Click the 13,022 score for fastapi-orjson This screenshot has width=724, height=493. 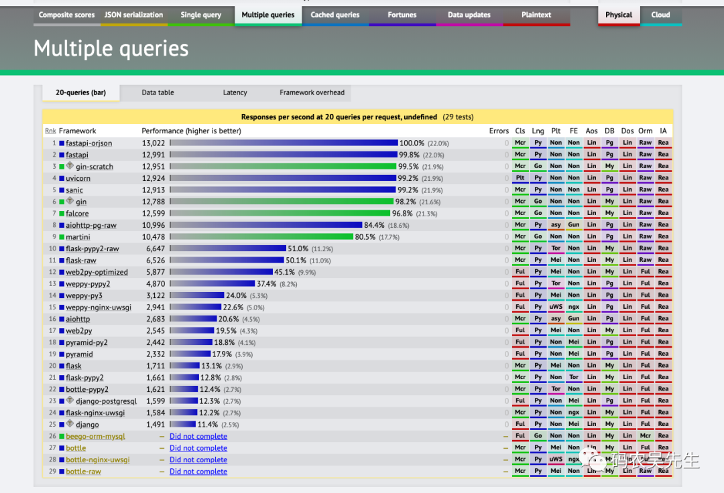[154, 143]
